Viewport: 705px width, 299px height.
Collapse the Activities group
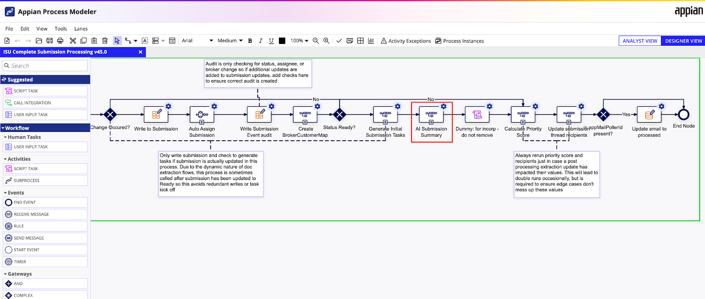coord(19,159)
